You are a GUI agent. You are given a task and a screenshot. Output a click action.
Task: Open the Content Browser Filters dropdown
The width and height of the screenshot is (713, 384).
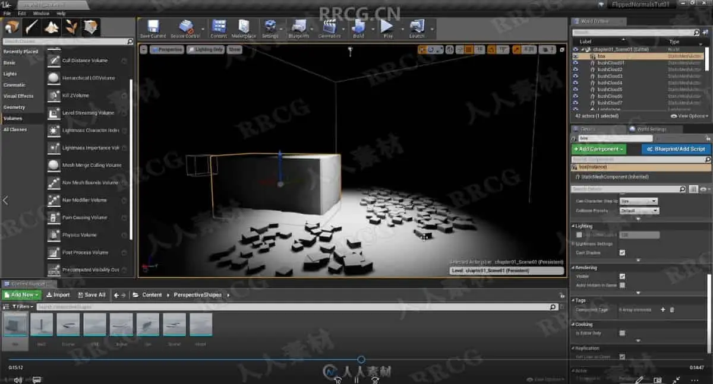[22, 307]
